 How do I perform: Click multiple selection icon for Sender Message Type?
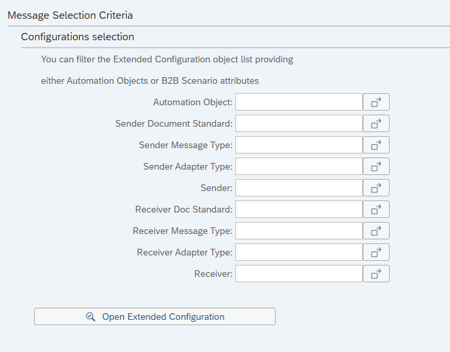click(376, 145)
